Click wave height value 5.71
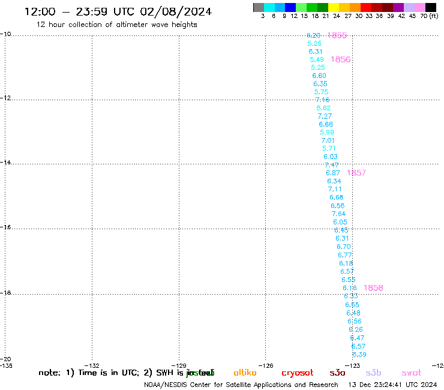The width and height of the screenshot is (444, 390). click(329, 148)
